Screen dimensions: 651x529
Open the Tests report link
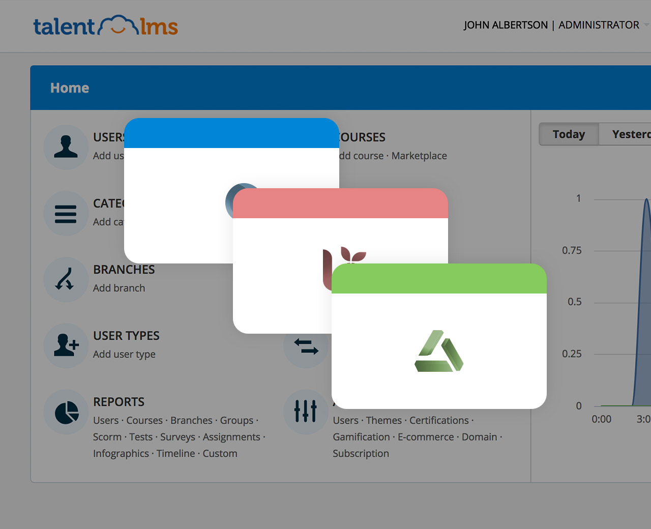(141, 437)
